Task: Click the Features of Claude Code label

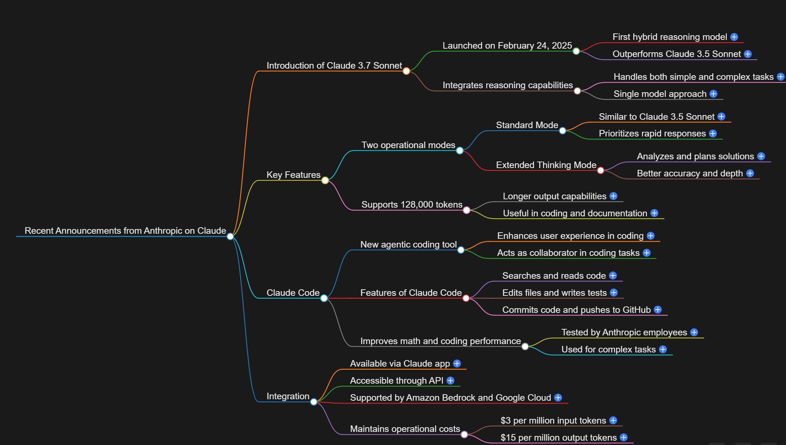Action: (x=411, y=293)
